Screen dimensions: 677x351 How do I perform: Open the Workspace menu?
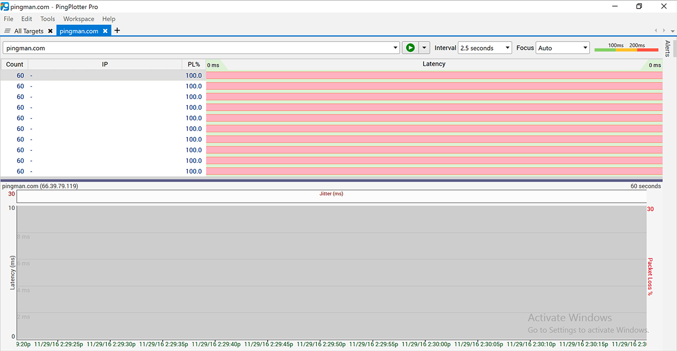click(x=78, y=19)
